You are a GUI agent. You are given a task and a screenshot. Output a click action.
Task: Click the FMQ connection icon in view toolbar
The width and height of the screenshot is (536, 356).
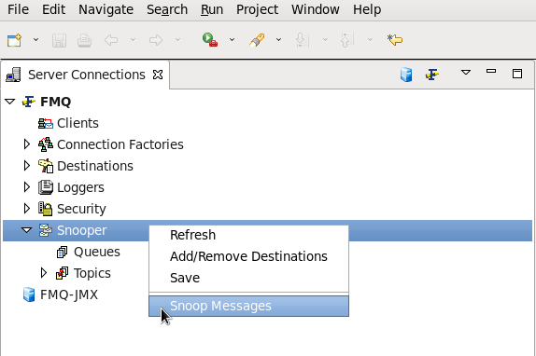point(432,75)
